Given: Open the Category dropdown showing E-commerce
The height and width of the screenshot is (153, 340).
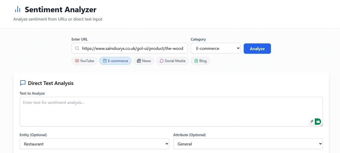Looking at the screenshot, I should 215,48.
